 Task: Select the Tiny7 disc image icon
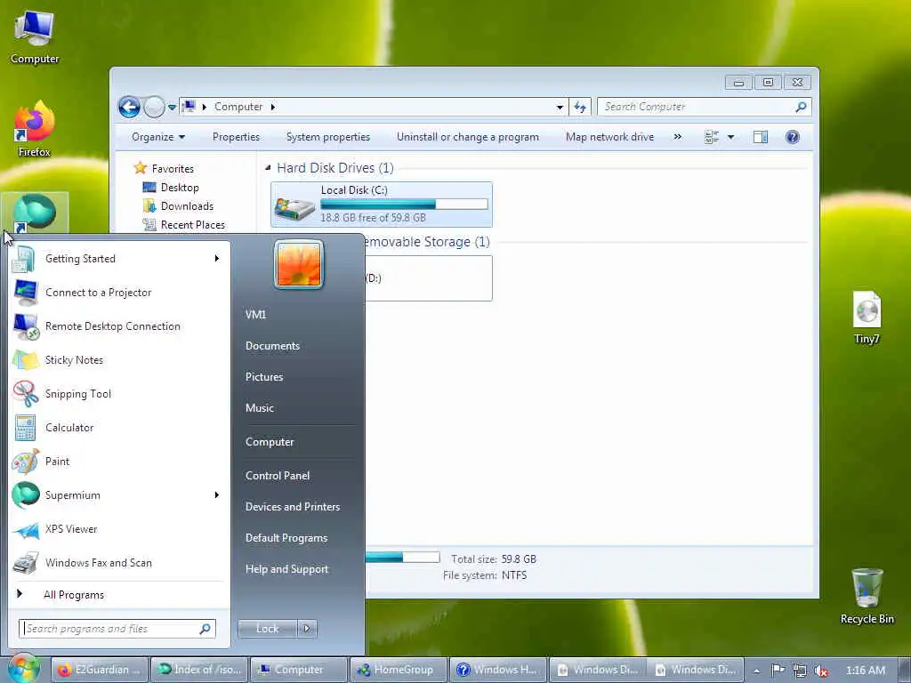(867, 317)
